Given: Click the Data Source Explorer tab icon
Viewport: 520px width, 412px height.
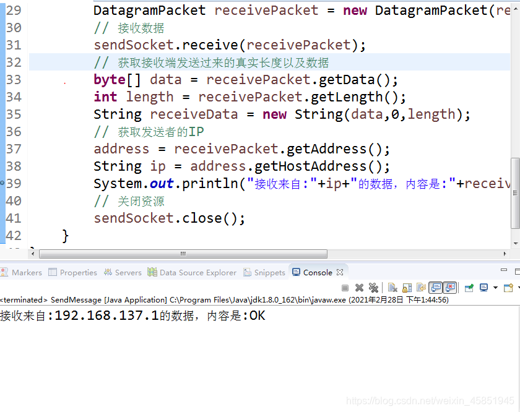Looking at the screenshot, I should (x=152, y=272).
